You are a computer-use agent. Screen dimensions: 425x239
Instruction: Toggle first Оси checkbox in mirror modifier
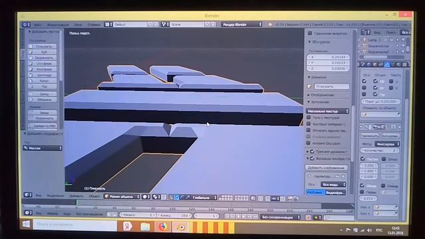[364, 81]
